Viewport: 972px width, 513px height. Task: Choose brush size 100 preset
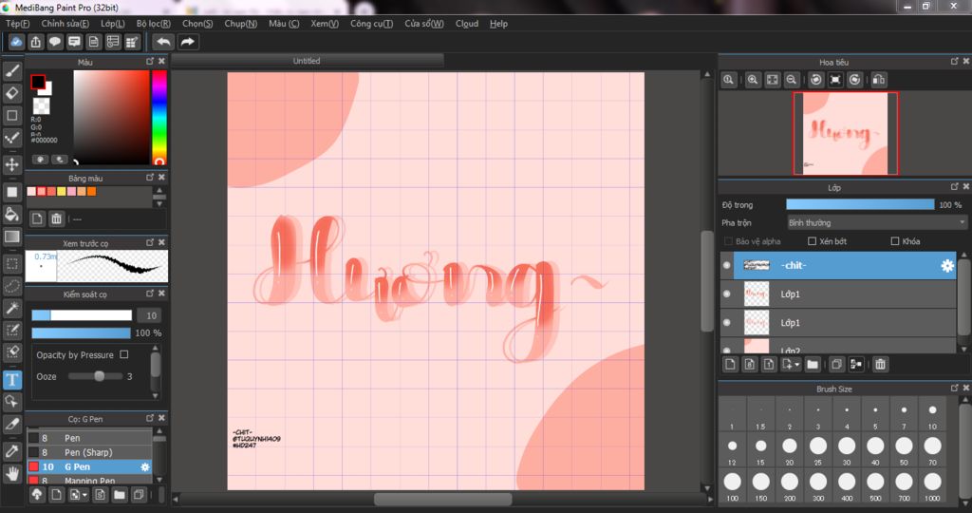click(x=732, y=485)
